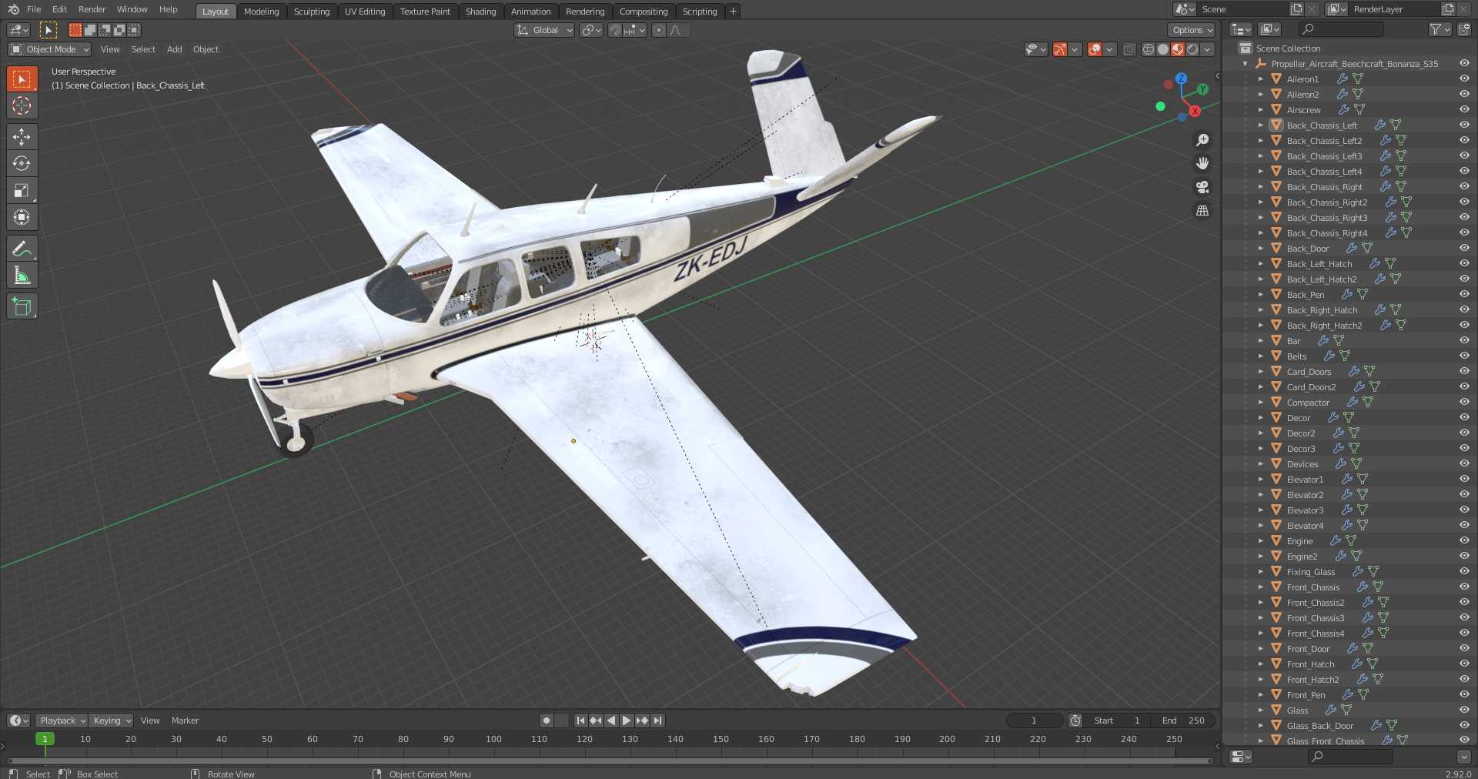Image resolution: width=1478 pixels, height=779 pixels.
Task: Toggle snapping magnet icon
Action: (x=615, y=30)
